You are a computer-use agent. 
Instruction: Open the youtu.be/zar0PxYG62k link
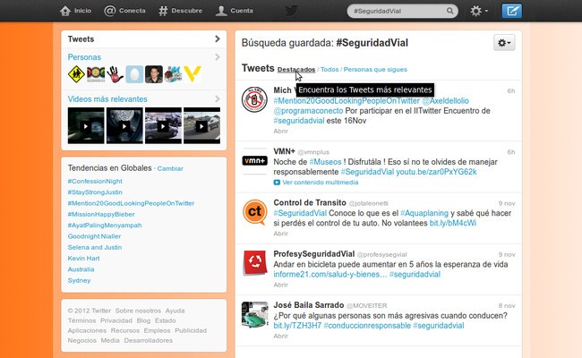[436, 172]
